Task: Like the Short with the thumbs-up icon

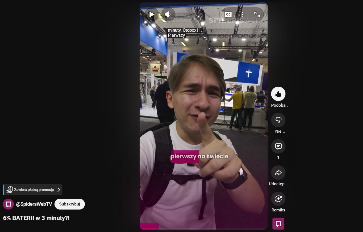Action: click(278, 94)
